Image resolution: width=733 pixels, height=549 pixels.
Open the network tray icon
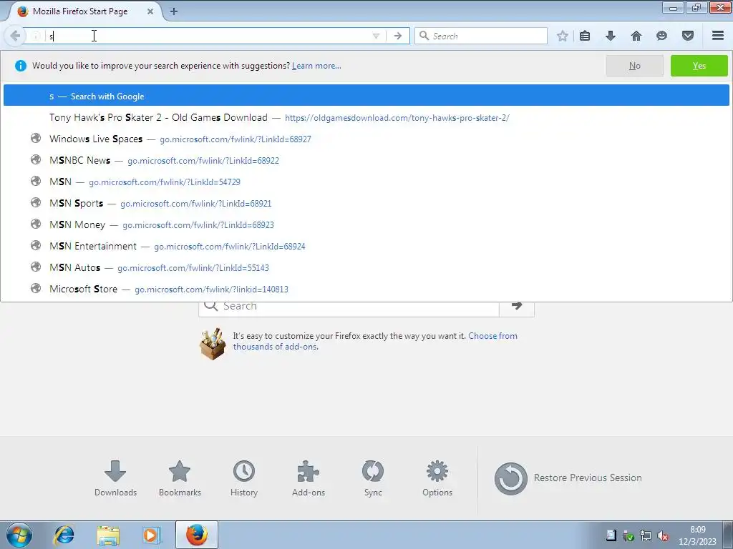646,535
